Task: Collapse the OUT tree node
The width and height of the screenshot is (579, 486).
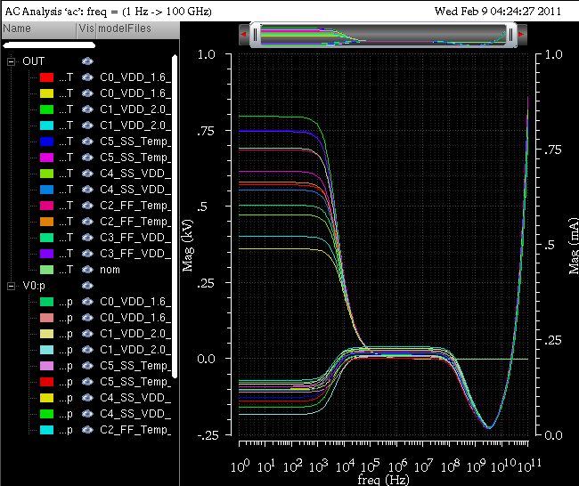Action: 11,61
